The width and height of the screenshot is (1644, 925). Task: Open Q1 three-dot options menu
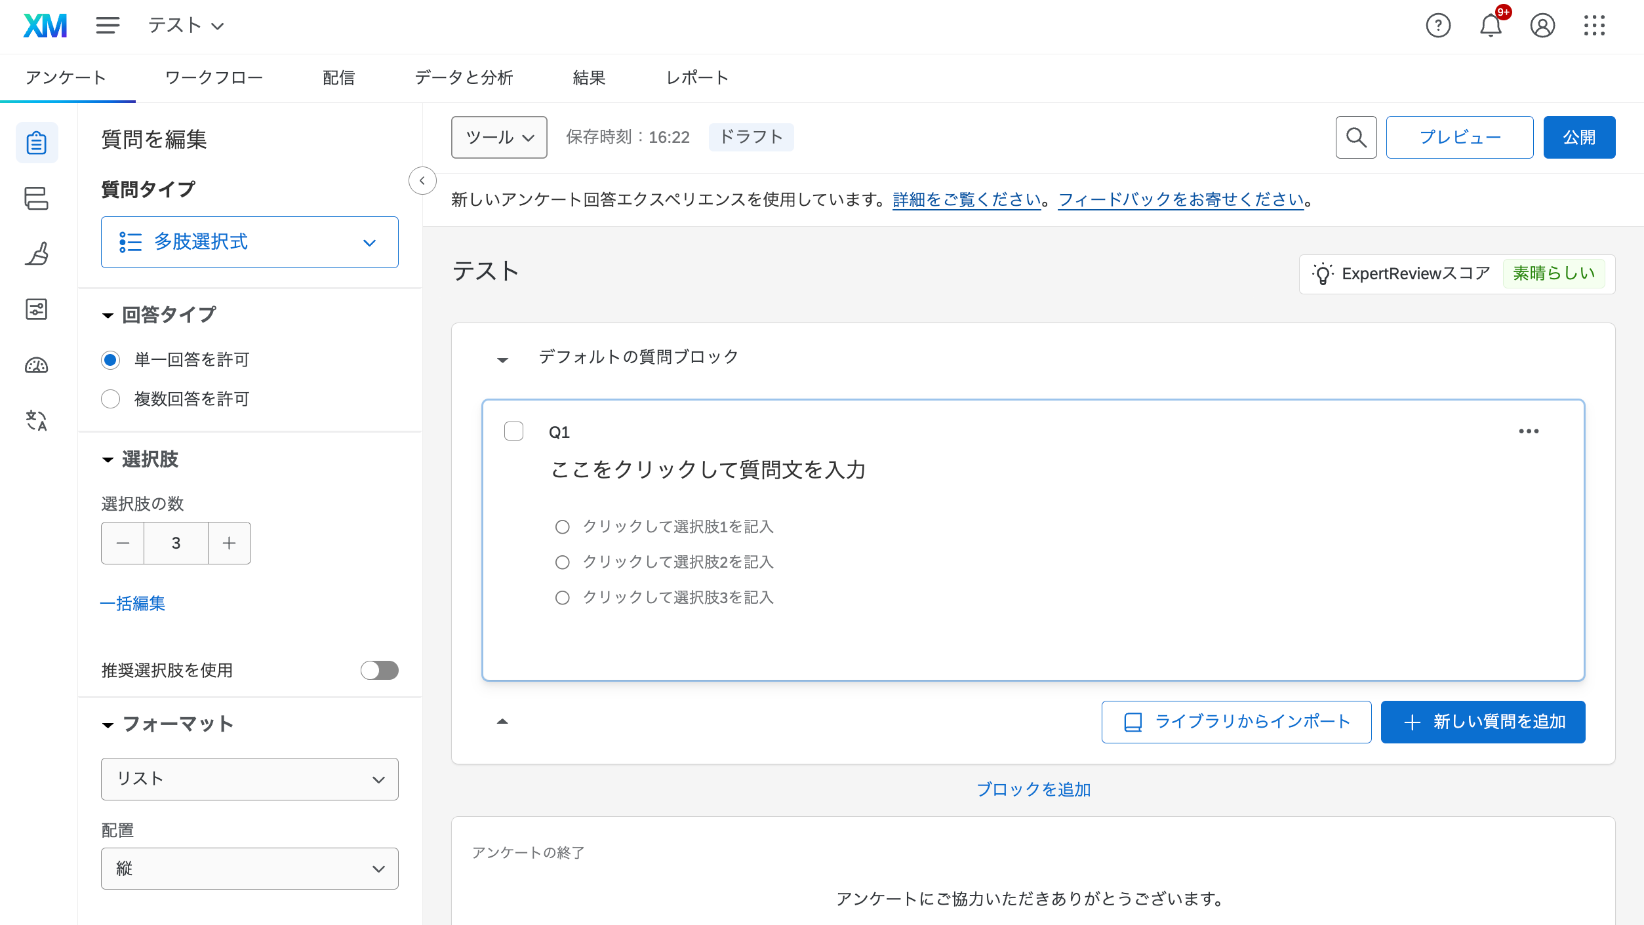[x=1529, y=431]
